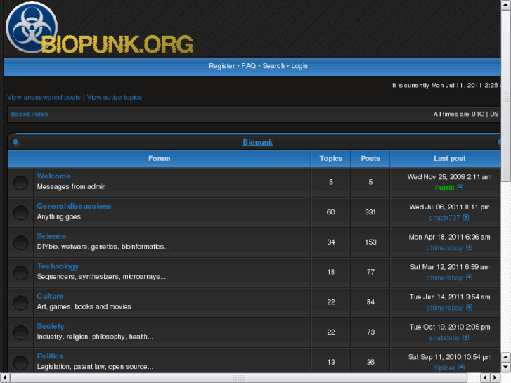Click the forum status icon beside Science
The width and height of the screenshot is (511, 383).
point(20,243)
